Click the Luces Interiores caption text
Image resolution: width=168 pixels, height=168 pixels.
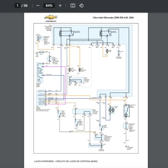coord(66,162)
